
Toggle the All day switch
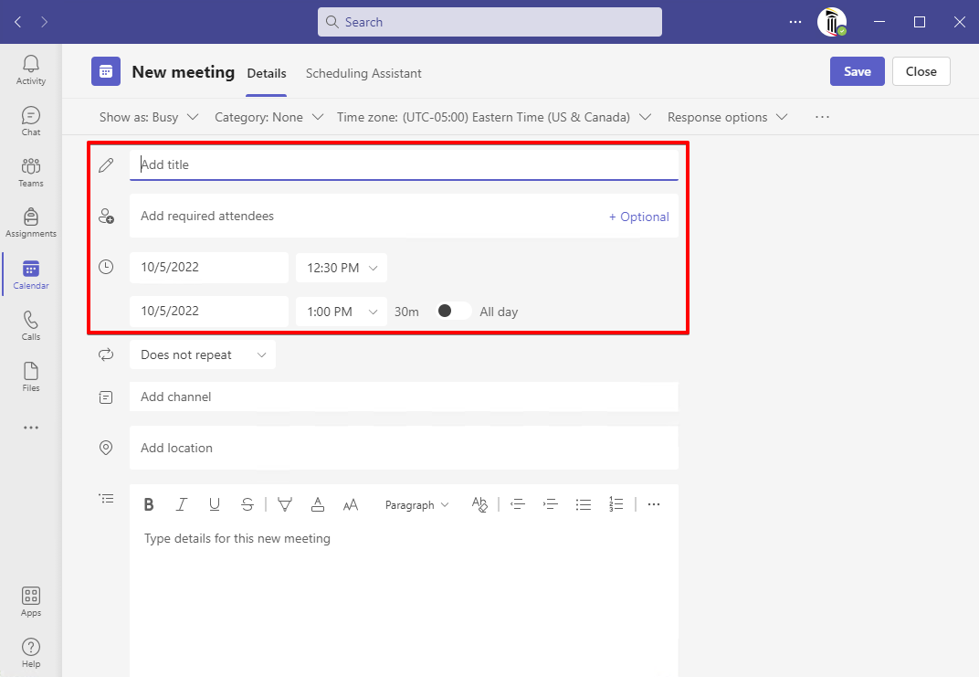click(x=454, y=312)
